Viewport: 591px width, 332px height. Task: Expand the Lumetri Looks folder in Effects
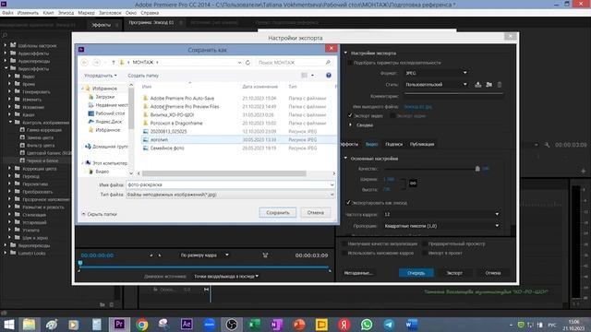6,253
